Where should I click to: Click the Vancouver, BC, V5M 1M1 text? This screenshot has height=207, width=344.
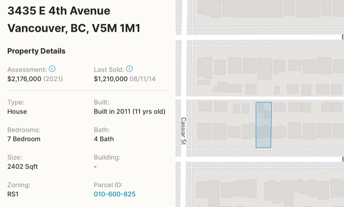click(x=74, y=28)
